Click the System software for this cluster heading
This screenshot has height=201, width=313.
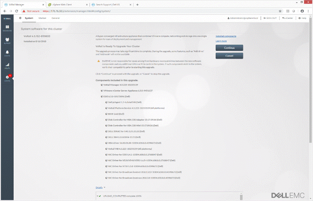(x=42, y=29)
